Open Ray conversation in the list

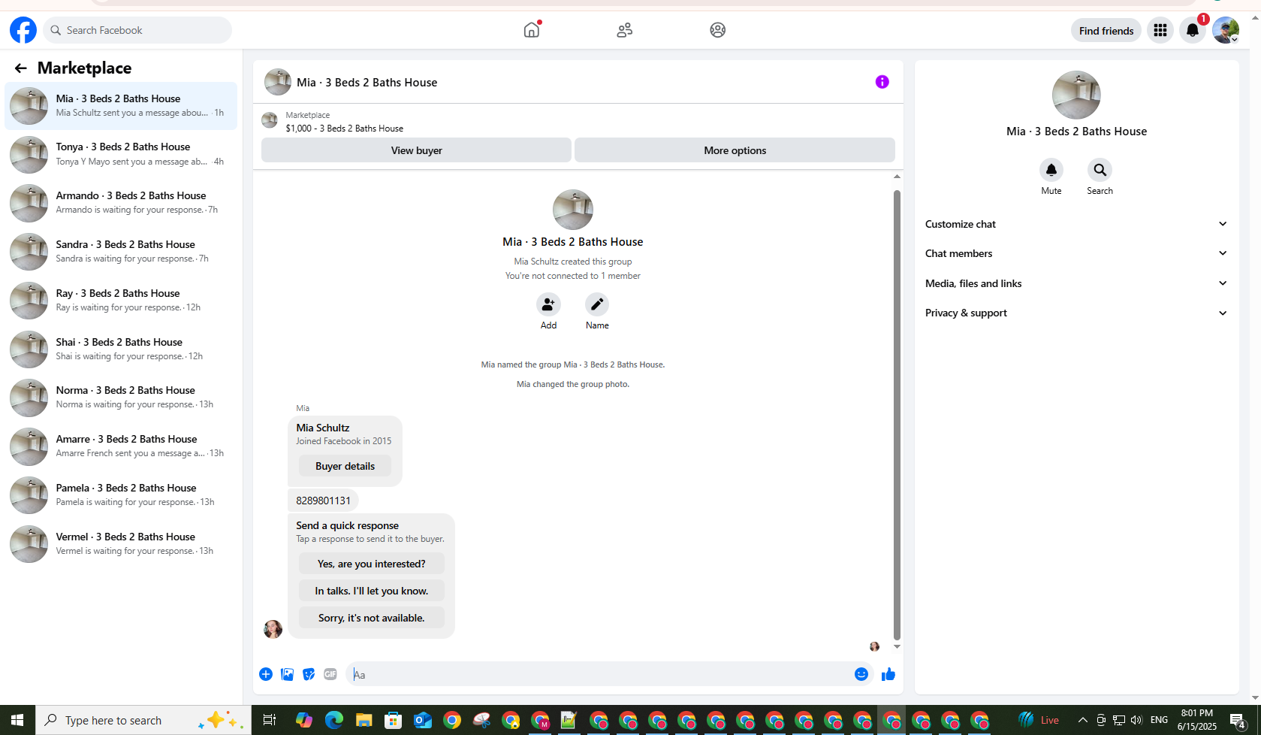point(121,301)
